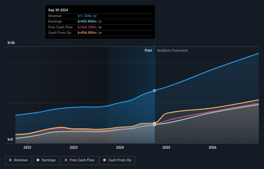The height and width of the screenshot is (169, 264).
Task: Select the Revenue data point marker on the chart
Action: [154, 91]
